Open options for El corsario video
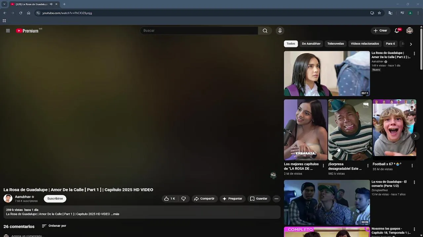This screenshot has width=423, height=237. coord(414,182)
